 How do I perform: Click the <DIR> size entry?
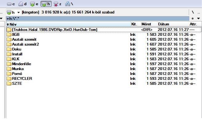(x=147, y=30)
